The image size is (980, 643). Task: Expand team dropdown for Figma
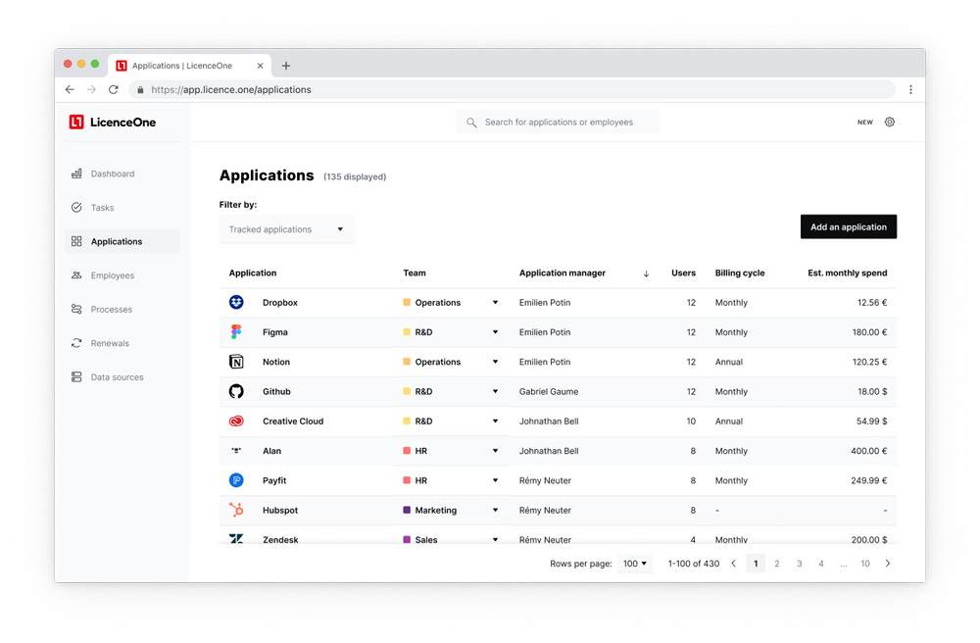pos(495,332)
